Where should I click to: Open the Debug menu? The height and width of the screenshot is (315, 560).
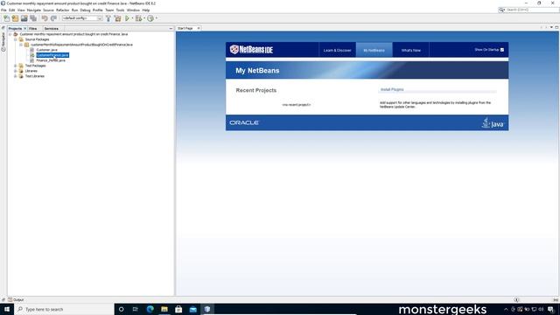85,10
